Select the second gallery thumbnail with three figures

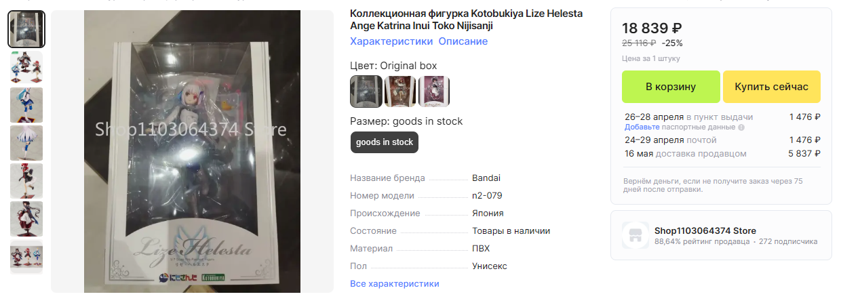[x=26, y=67]
